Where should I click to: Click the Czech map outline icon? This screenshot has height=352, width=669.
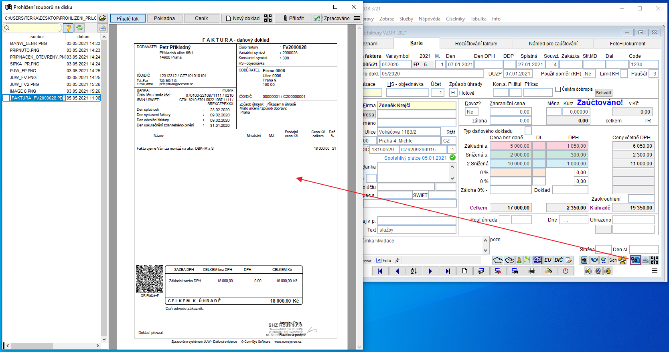pyautogui.click(x=498, y=260)
